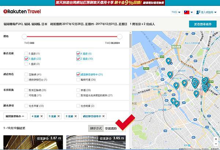The image size is (220, 150).
Task: Click the 飯店接受信用卡 (21) label link
Action: 92,74
